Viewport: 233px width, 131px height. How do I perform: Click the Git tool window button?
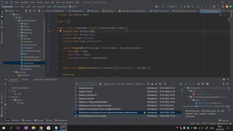coord(7,120)
